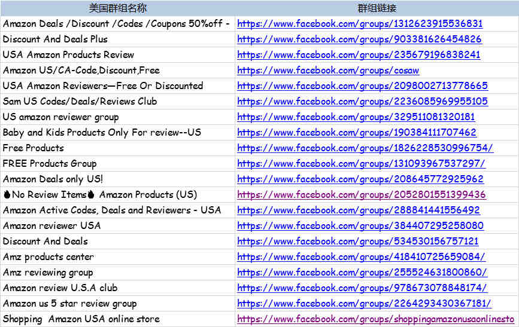This screenshot has height=327, width=519.
Task: Select cell 'Amz products center'
Action: click(117, 257)
